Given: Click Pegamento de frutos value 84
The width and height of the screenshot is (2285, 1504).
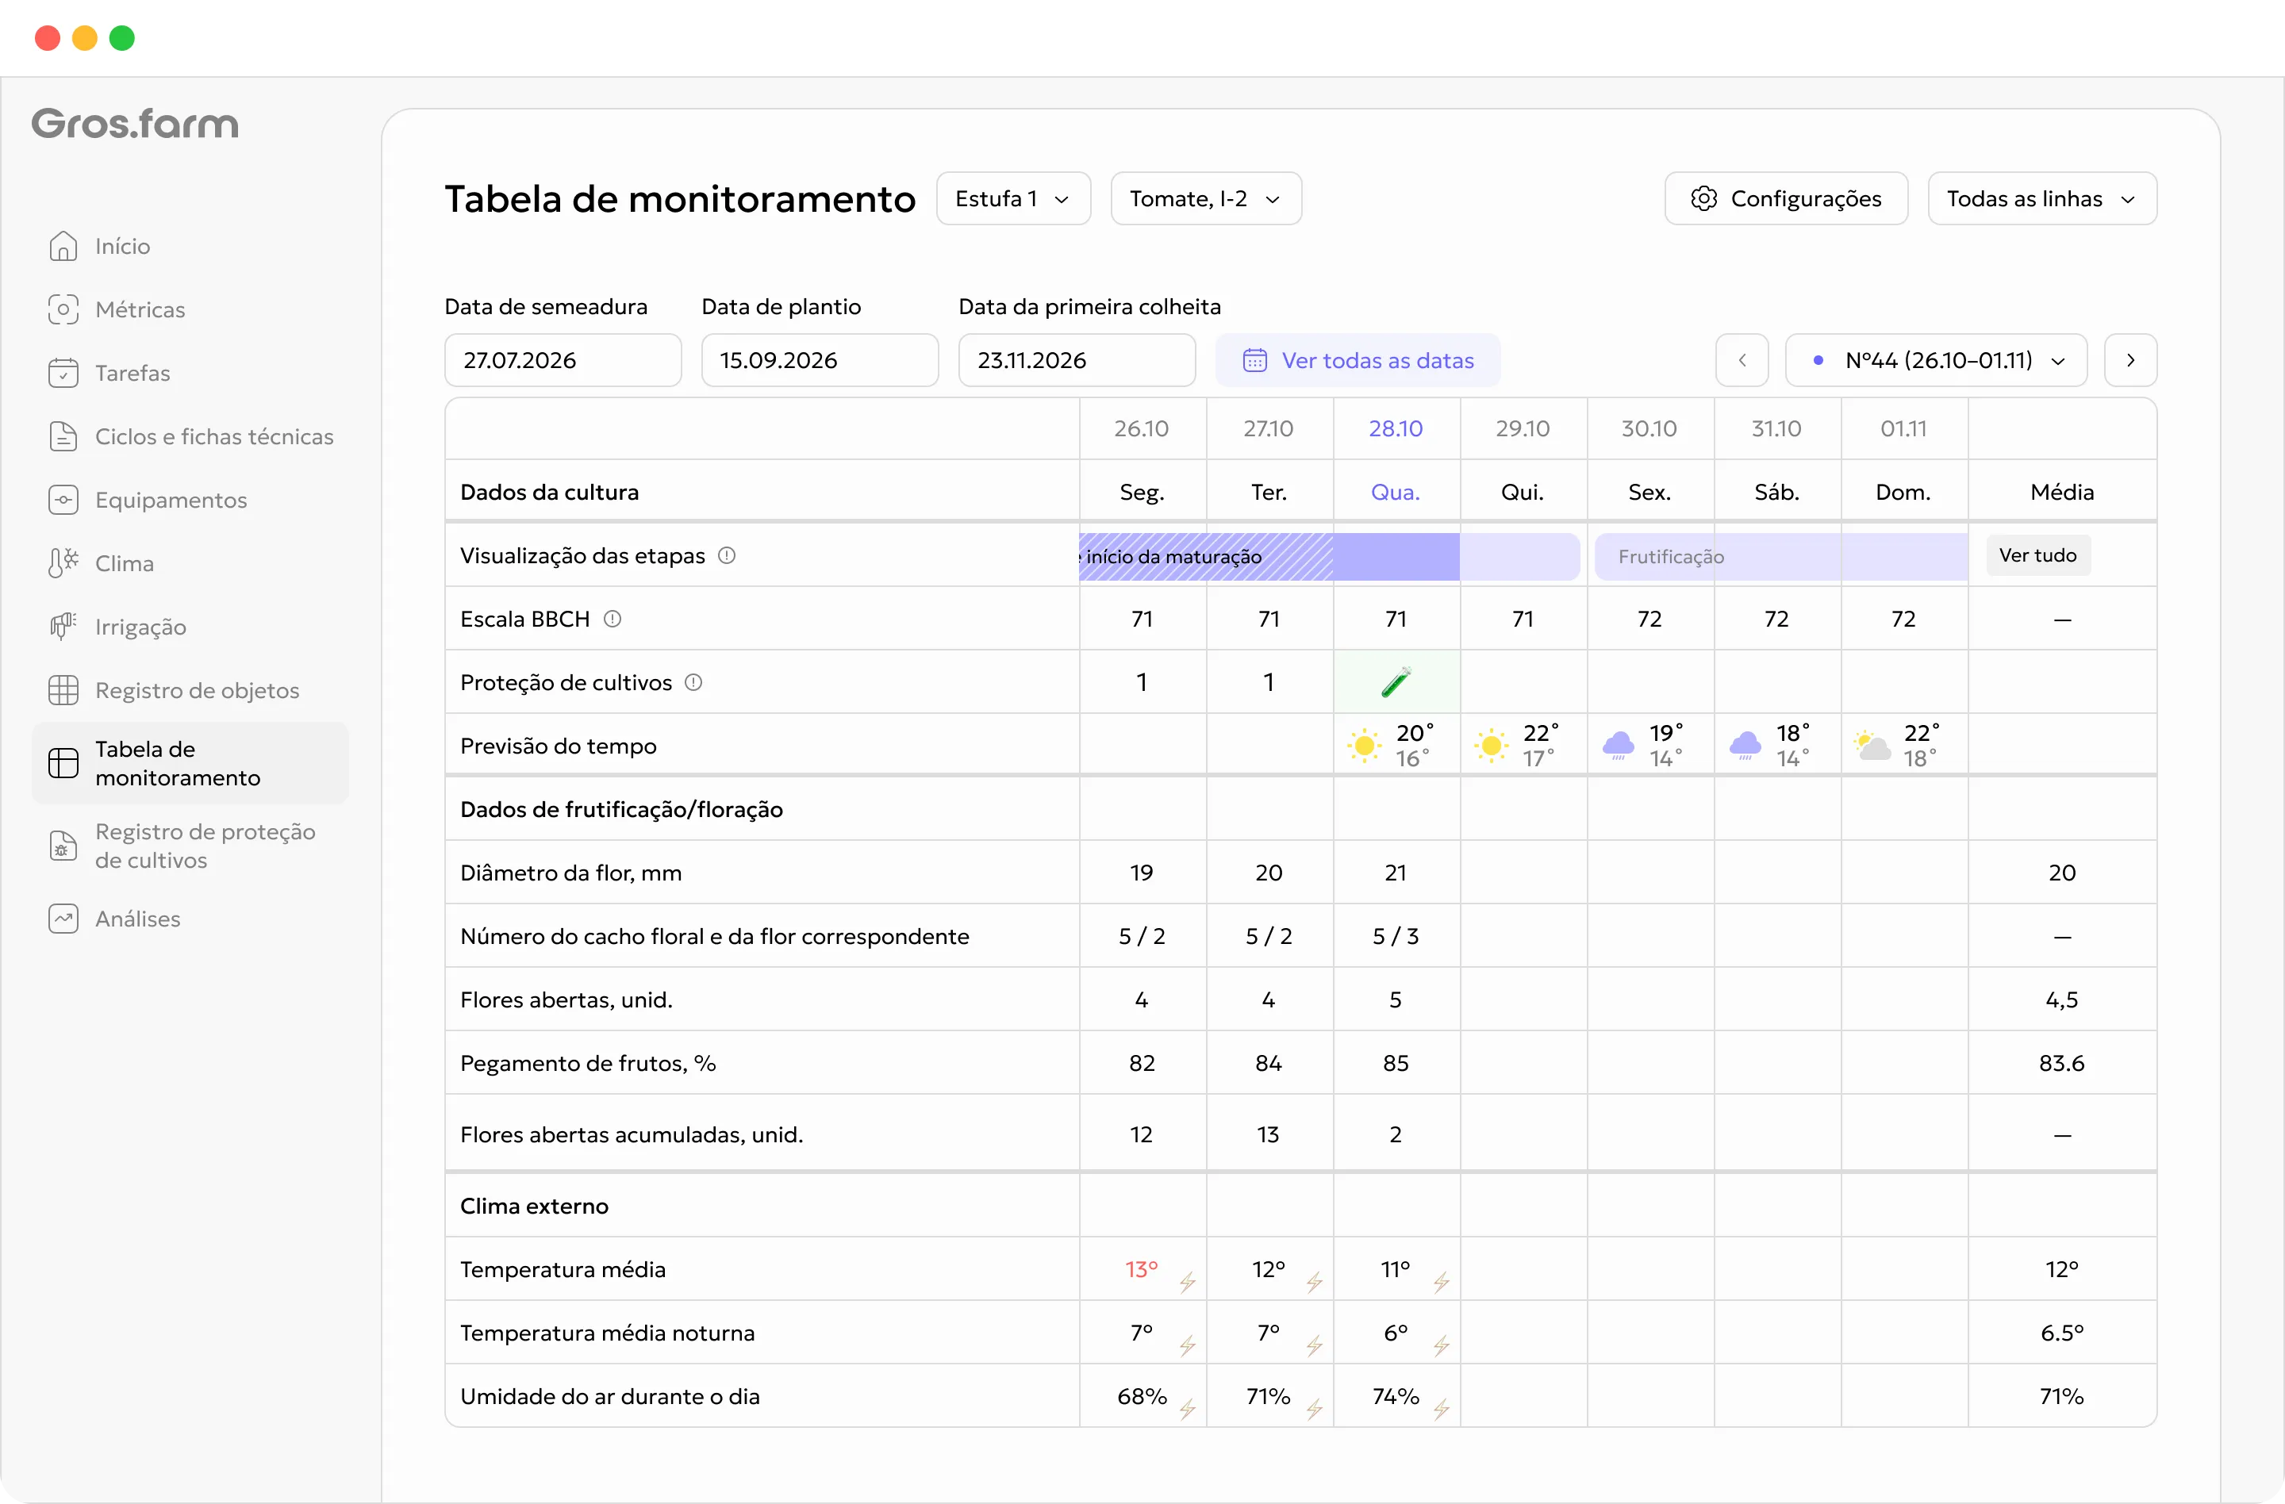Looking at the screenshot, I should (x=1269, y=1062).
